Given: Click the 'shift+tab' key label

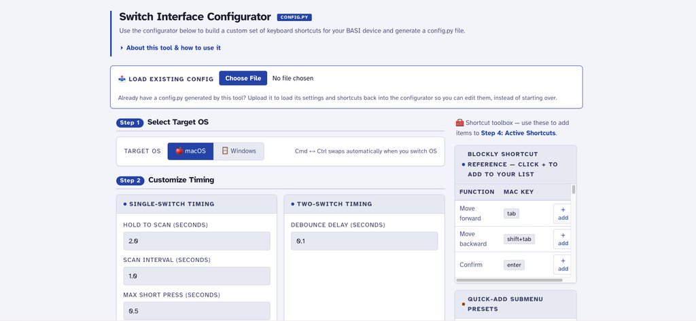Looking at the screenshot, I should [x=519, y=240].
